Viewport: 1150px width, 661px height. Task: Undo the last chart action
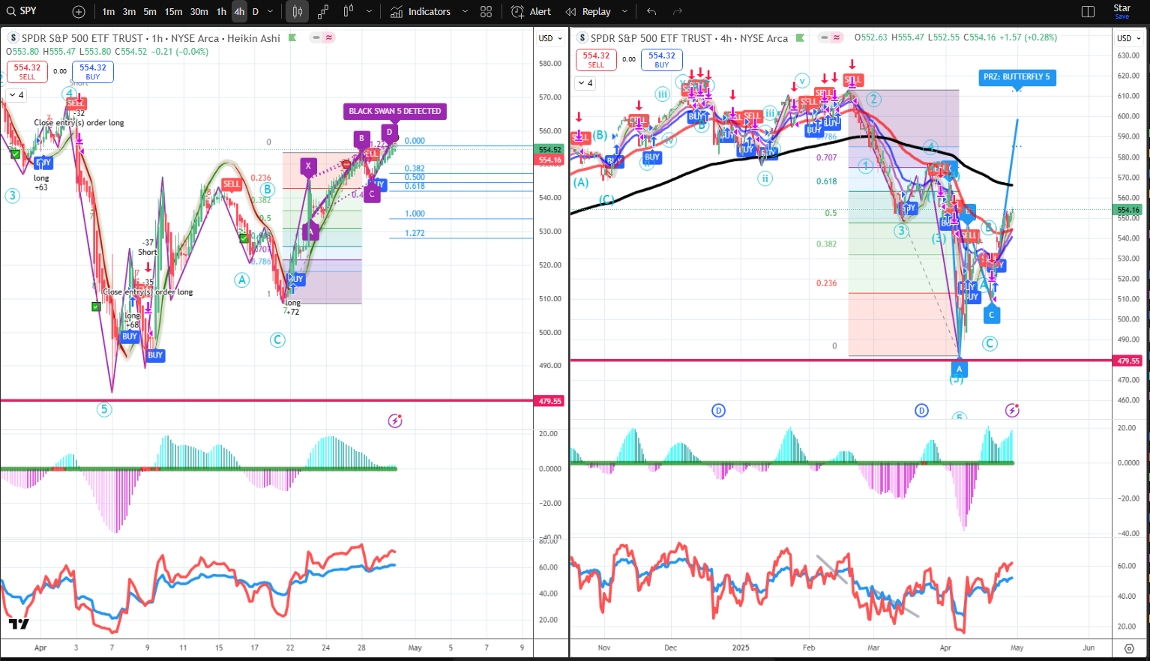pyautogui.click(x=651, y=11)
